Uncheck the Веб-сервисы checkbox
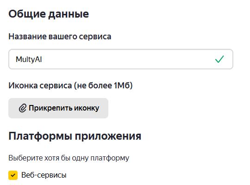 (13, 175)
